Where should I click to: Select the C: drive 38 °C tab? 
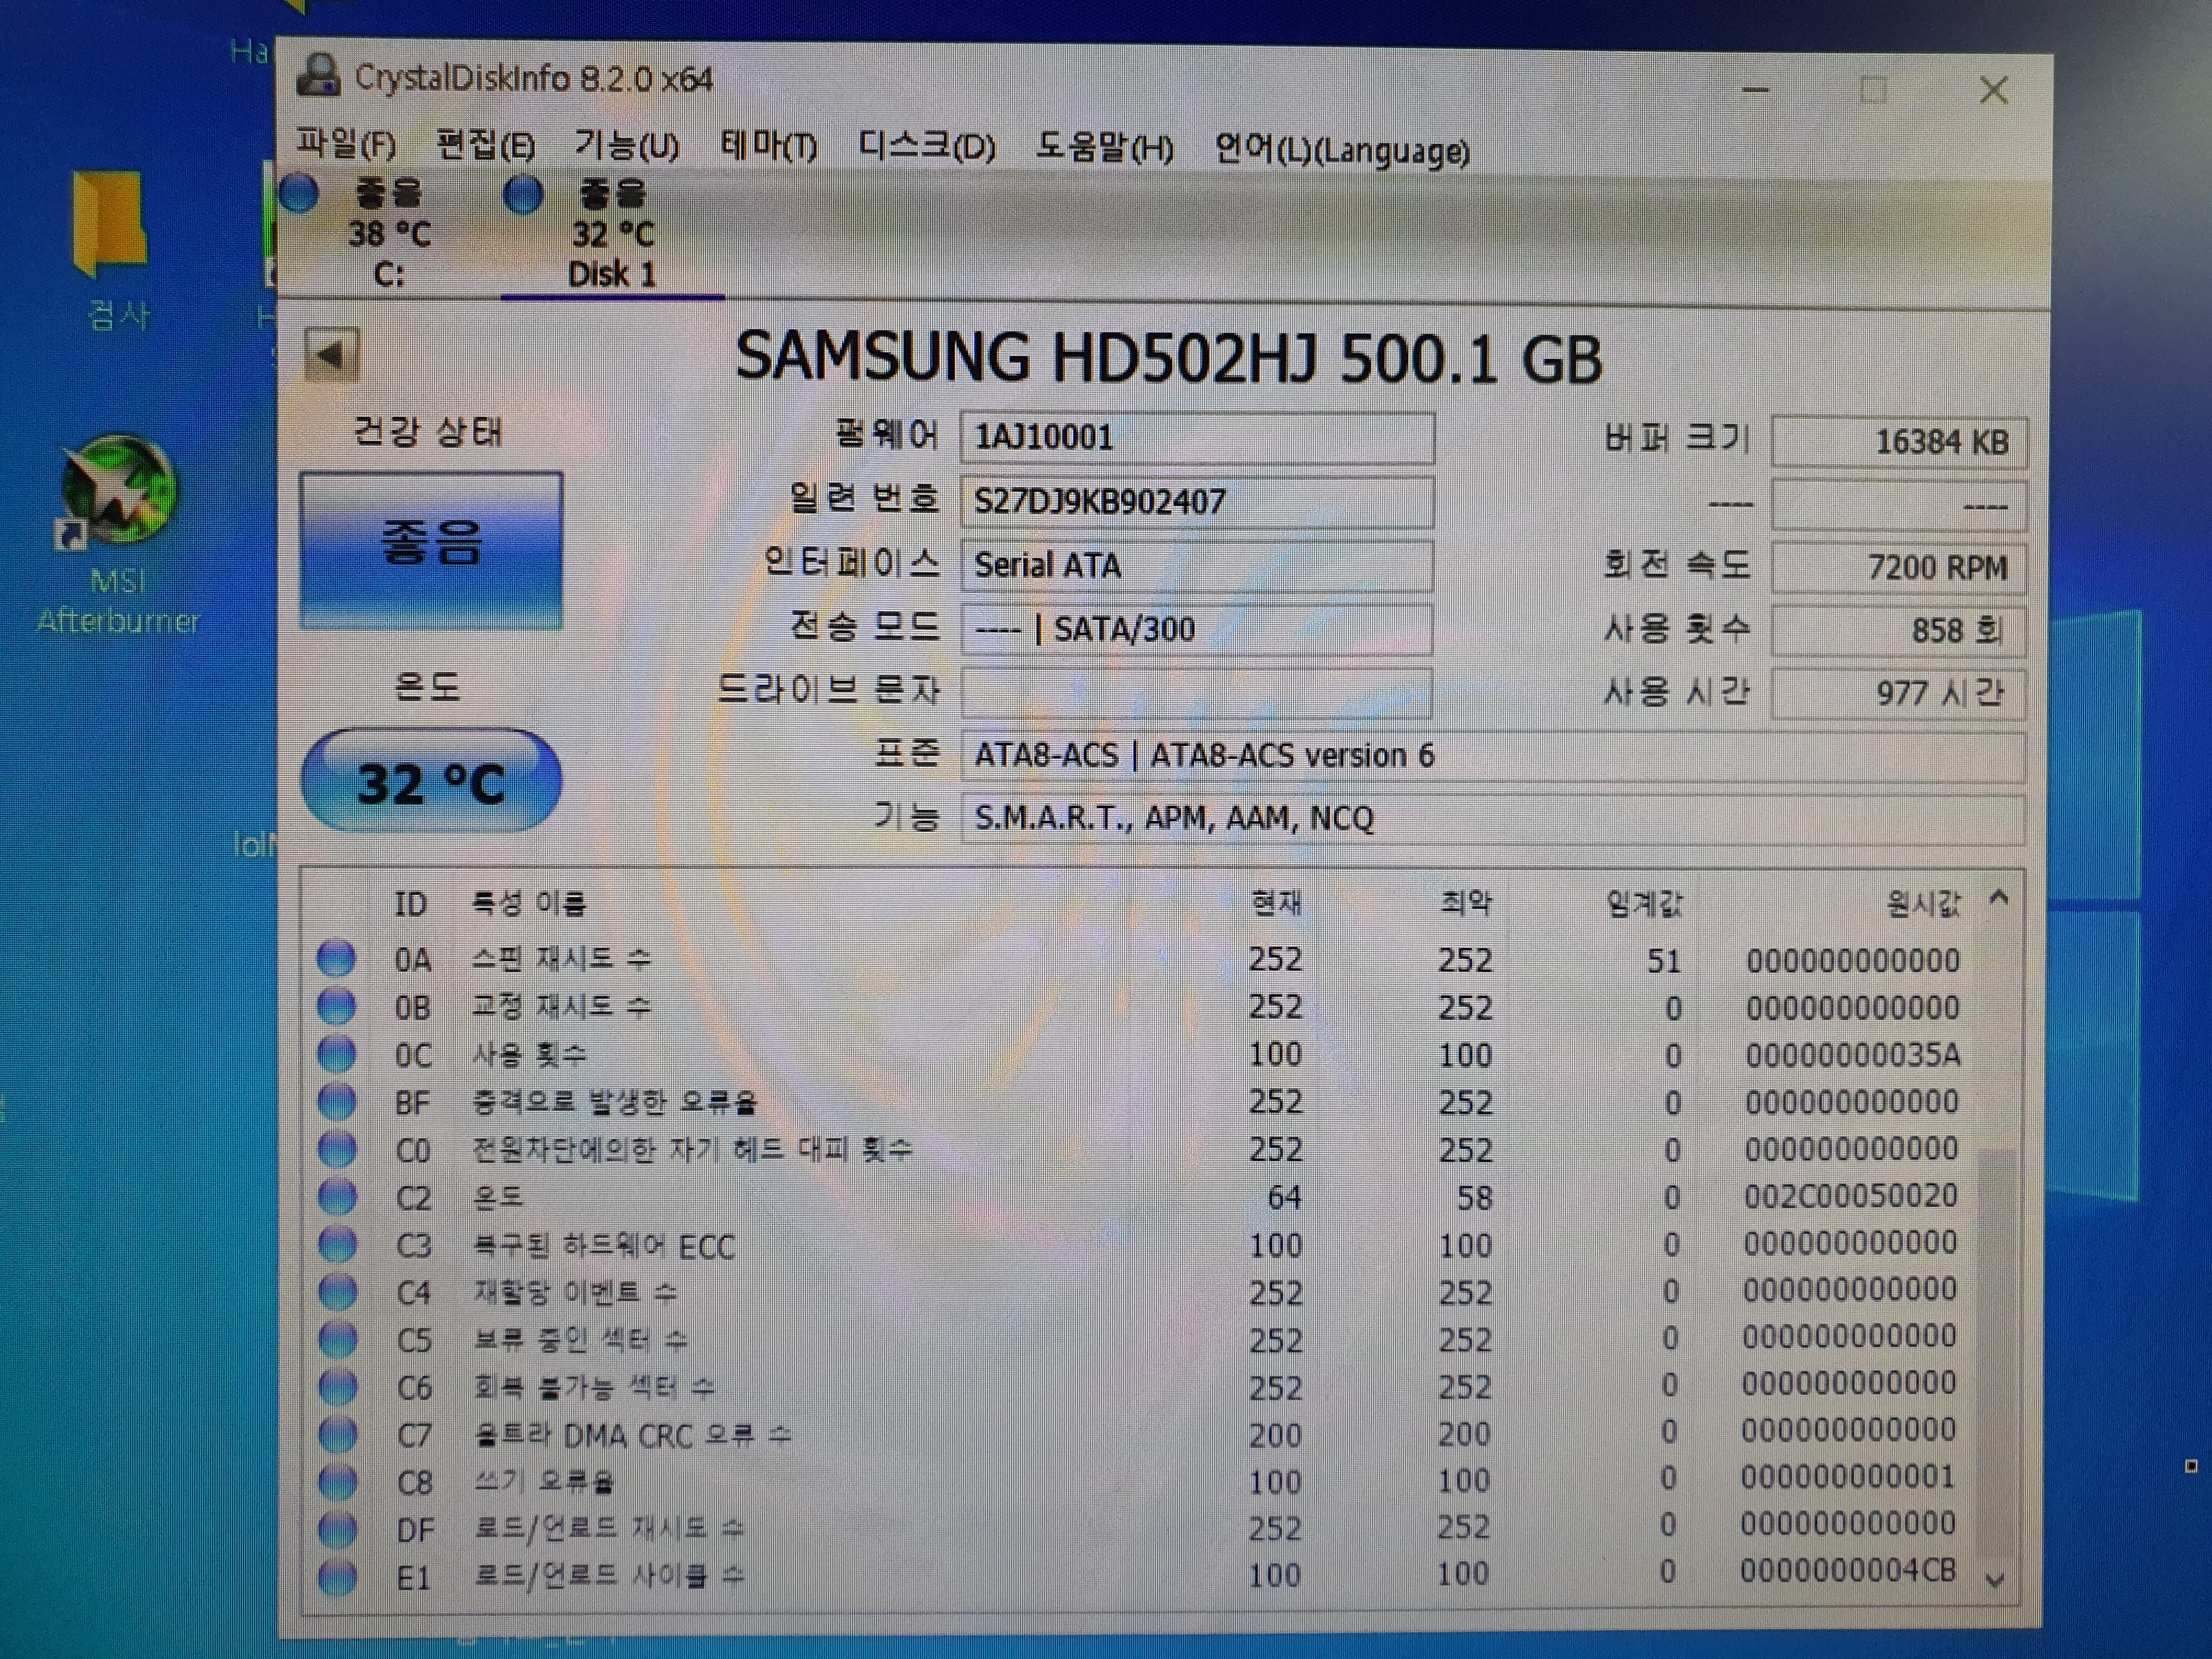[388, 233]
